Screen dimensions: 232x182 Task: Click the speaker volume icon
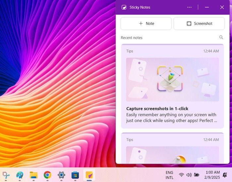pos(189,175)
